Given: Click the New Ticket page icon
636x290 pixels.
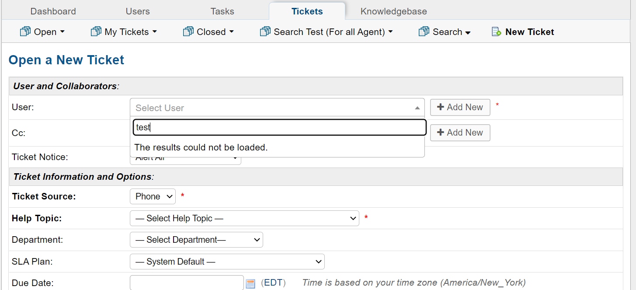Looking at the screenshot, I should [496, 31].
